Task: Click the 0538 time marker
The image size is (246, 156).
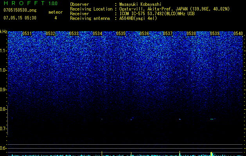Action: [191, 34]
